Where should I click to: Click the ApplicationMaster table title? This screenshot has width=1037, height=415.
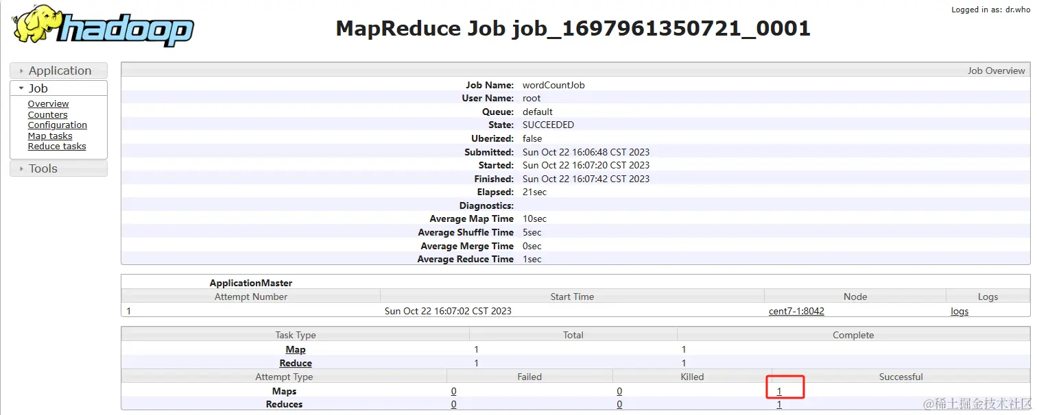pyautogui.click(x=251, y=283)
